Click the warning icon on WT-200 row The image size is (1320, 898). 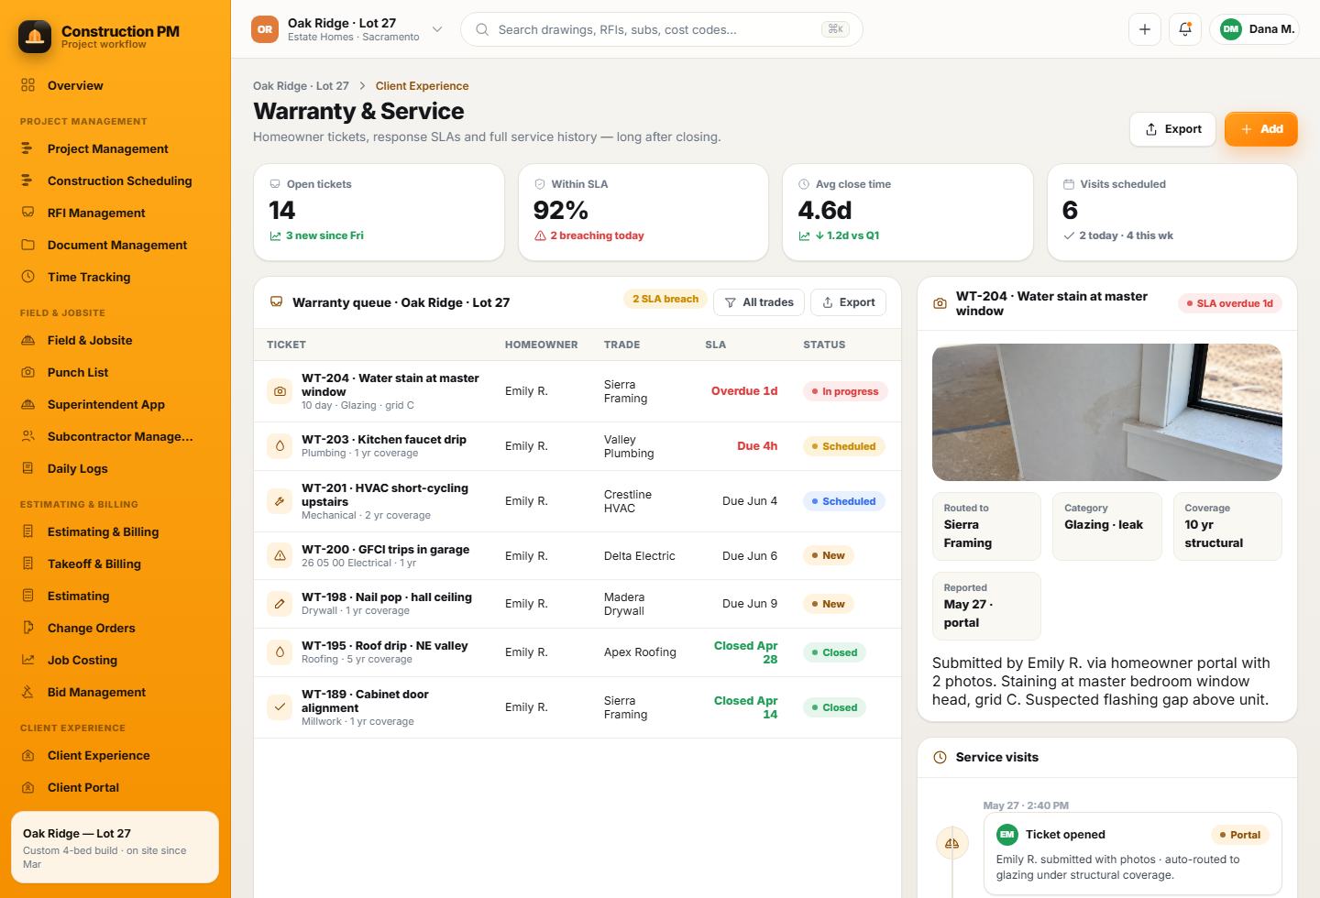280,555
